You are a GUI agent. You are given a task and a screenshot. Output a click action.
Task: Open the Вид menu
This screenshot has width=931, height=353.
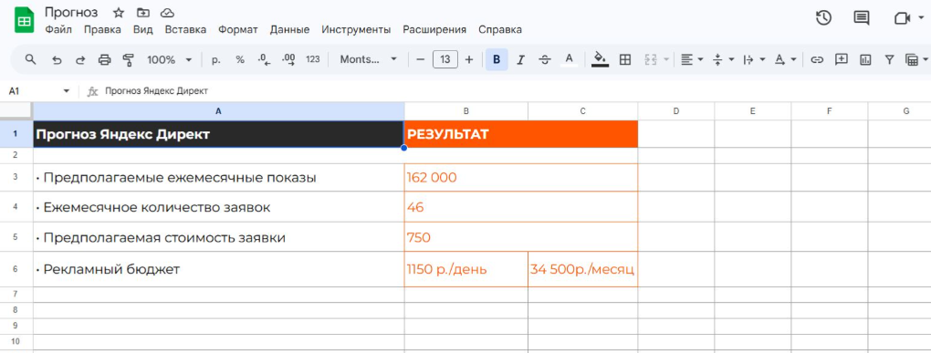(143, 30)
